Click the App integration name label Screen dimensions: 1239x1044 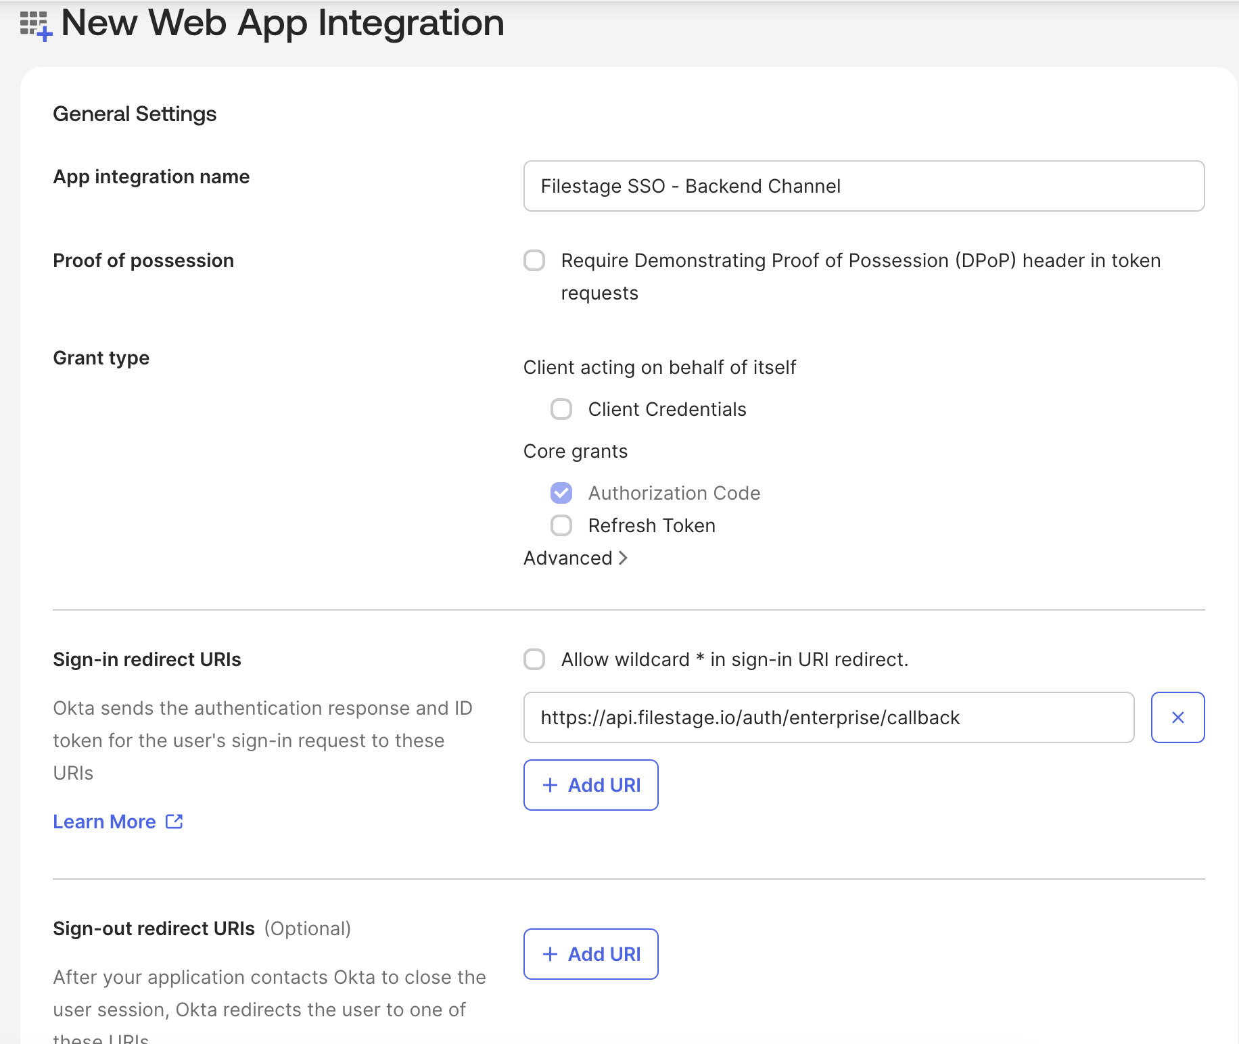151,176
